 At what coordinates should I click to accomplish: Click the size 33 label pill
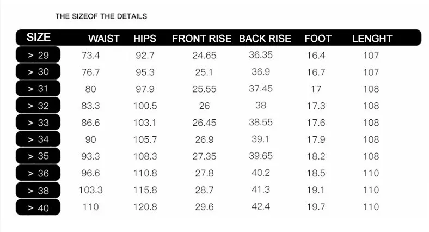[38, 123]
